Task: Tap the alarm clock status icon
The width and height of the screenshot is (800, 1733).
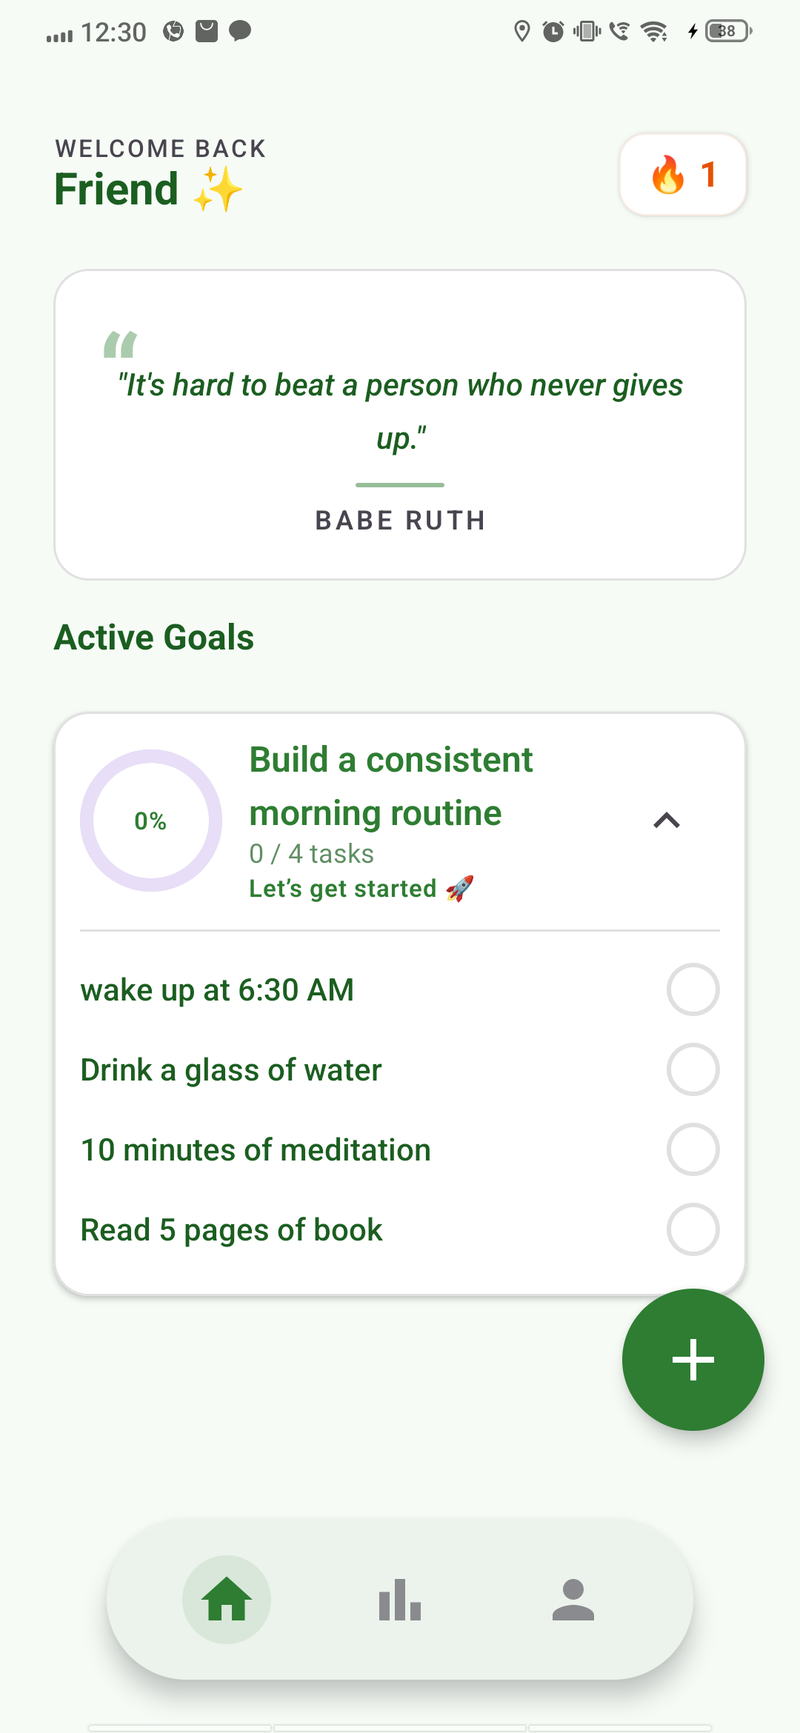Action: pos(553,31)
